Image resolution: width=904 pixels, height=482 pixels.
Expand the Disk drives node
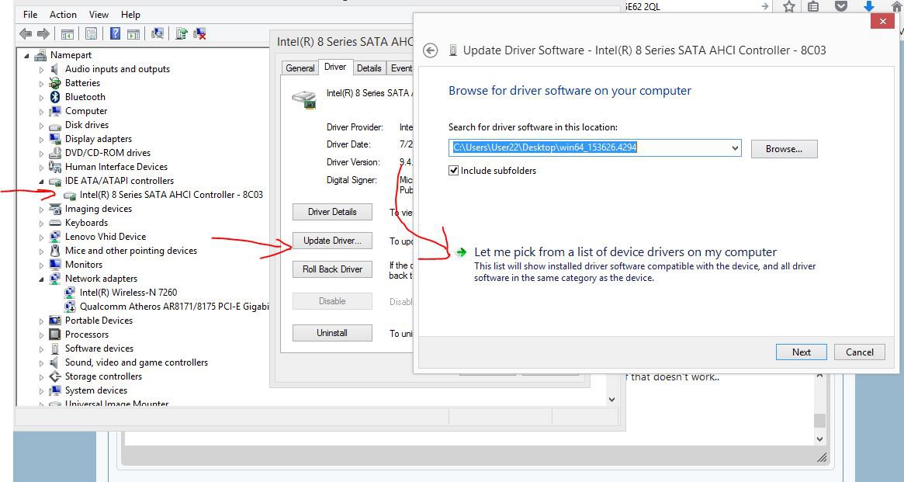41,126
